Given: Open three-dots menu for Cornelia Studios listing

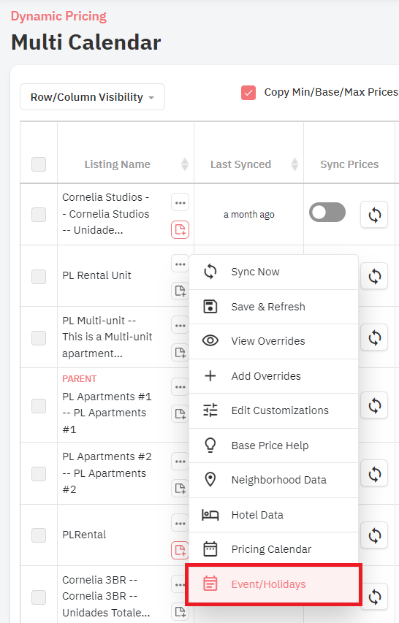Looking at the screenshot, I should click(180, 202).
